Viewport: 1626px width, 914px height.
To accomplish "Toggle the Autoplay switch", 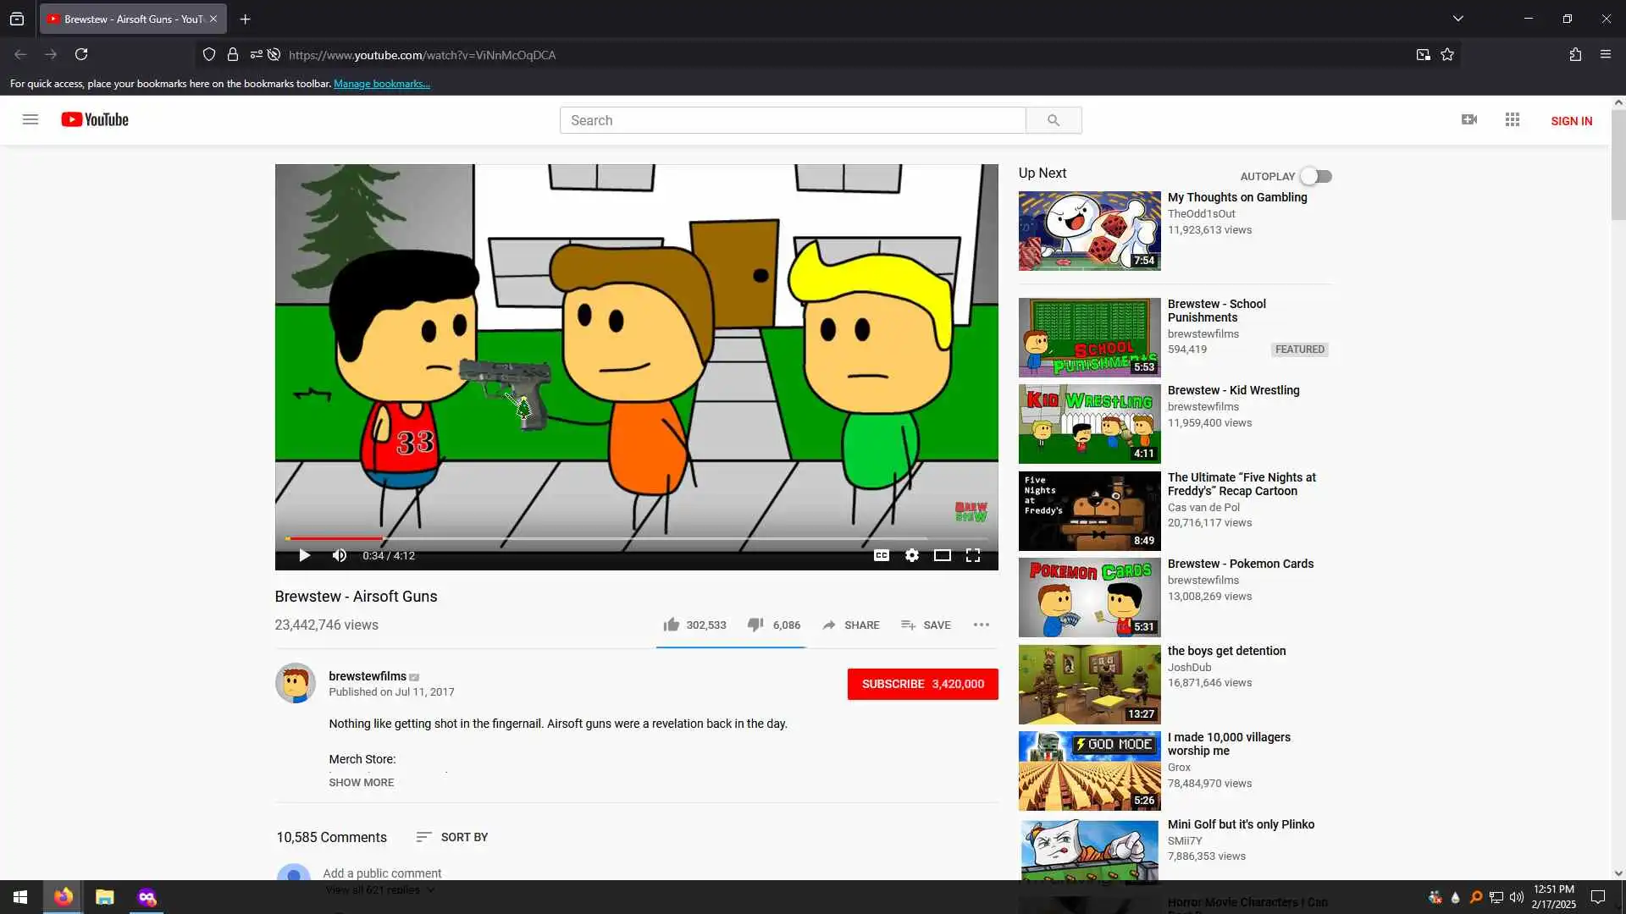I will pos(1316,176).
